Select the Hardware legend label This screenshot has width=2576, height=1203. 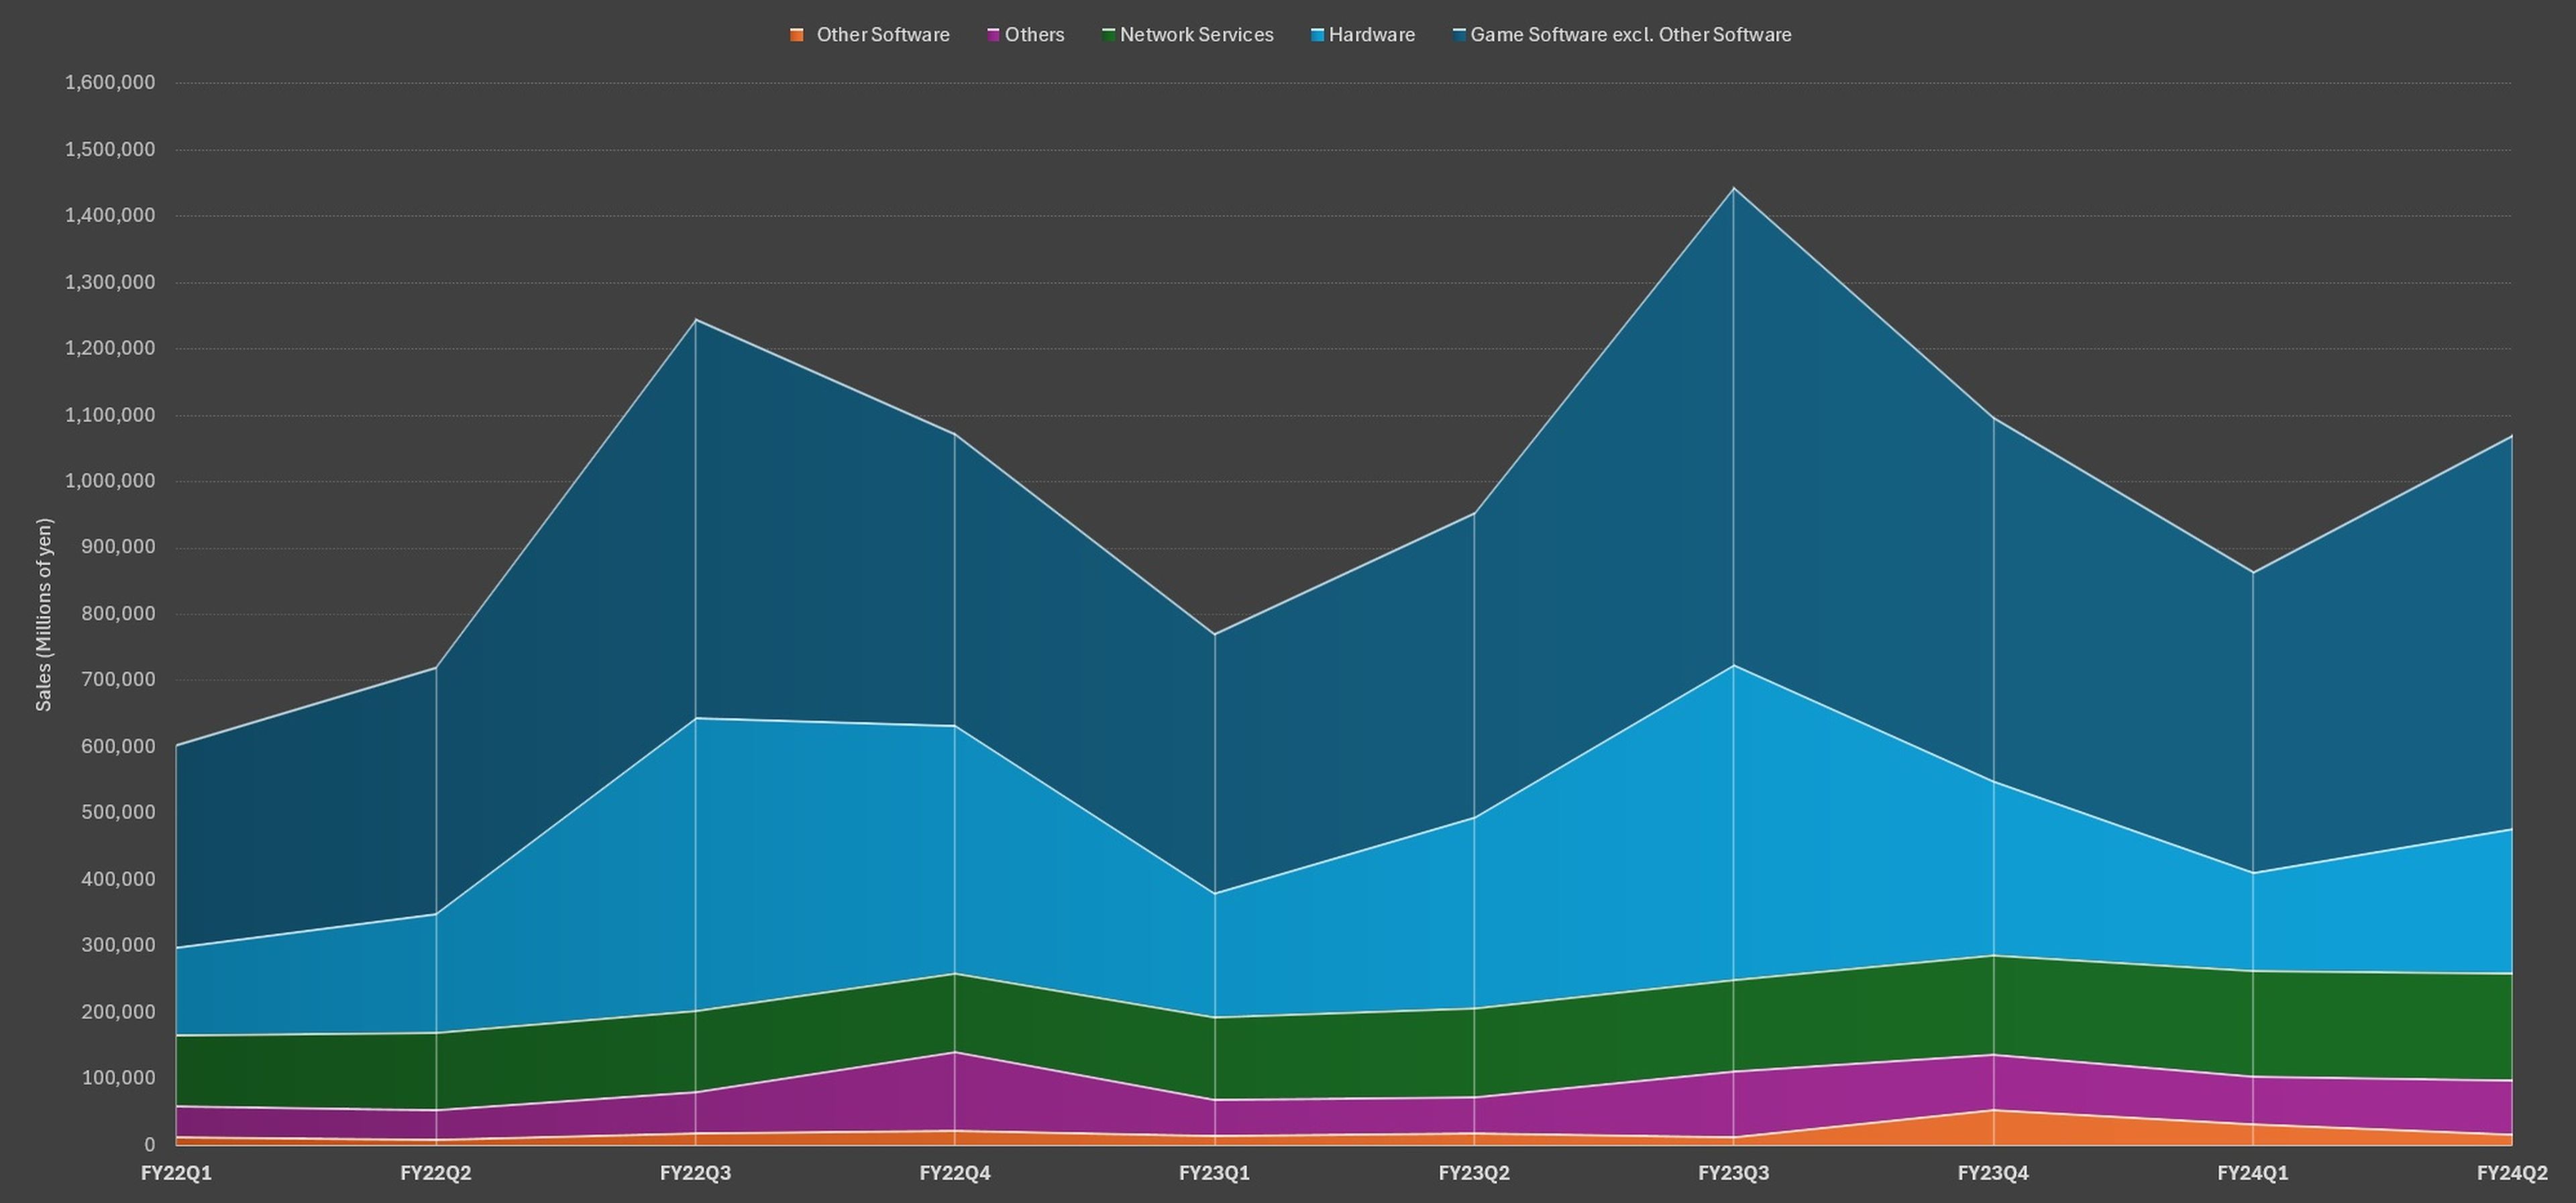coord(1371,35)
